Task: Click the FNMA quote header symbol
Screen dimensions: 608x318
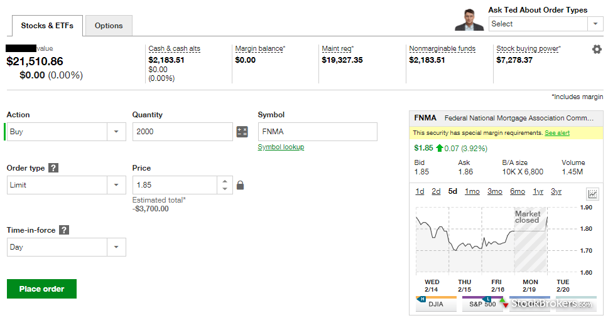Action: 425,118
